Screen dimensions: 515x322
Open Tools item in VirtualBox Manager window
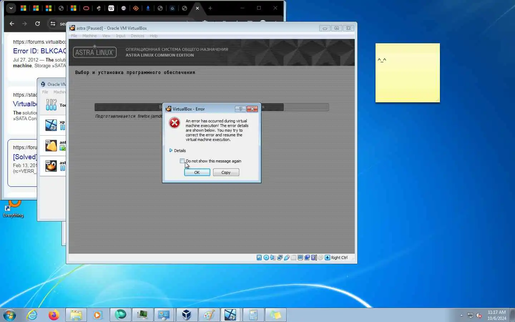point(53,105)
